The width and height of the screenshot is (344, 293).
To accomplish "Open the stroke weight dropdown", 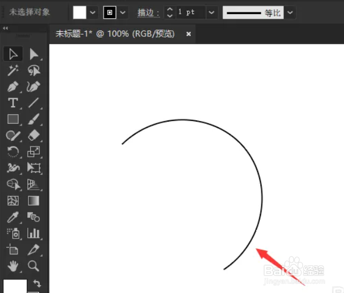I will 211,12.
